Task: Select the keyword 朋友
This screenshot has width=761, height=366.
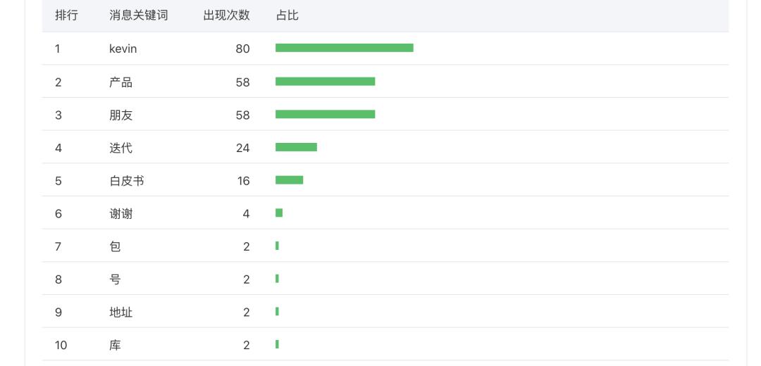Action: (x=120, y=115)
